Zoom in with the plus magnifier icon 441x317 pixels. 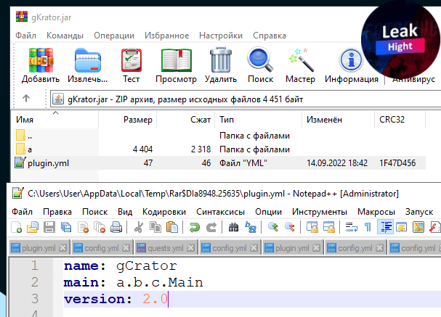(273, 227)
